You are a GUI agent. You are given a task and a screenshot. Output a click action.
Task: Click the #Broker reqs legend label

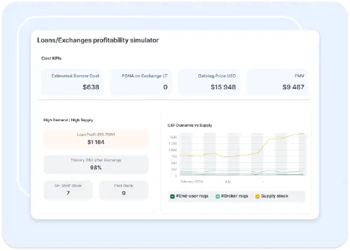click(234, 196)
